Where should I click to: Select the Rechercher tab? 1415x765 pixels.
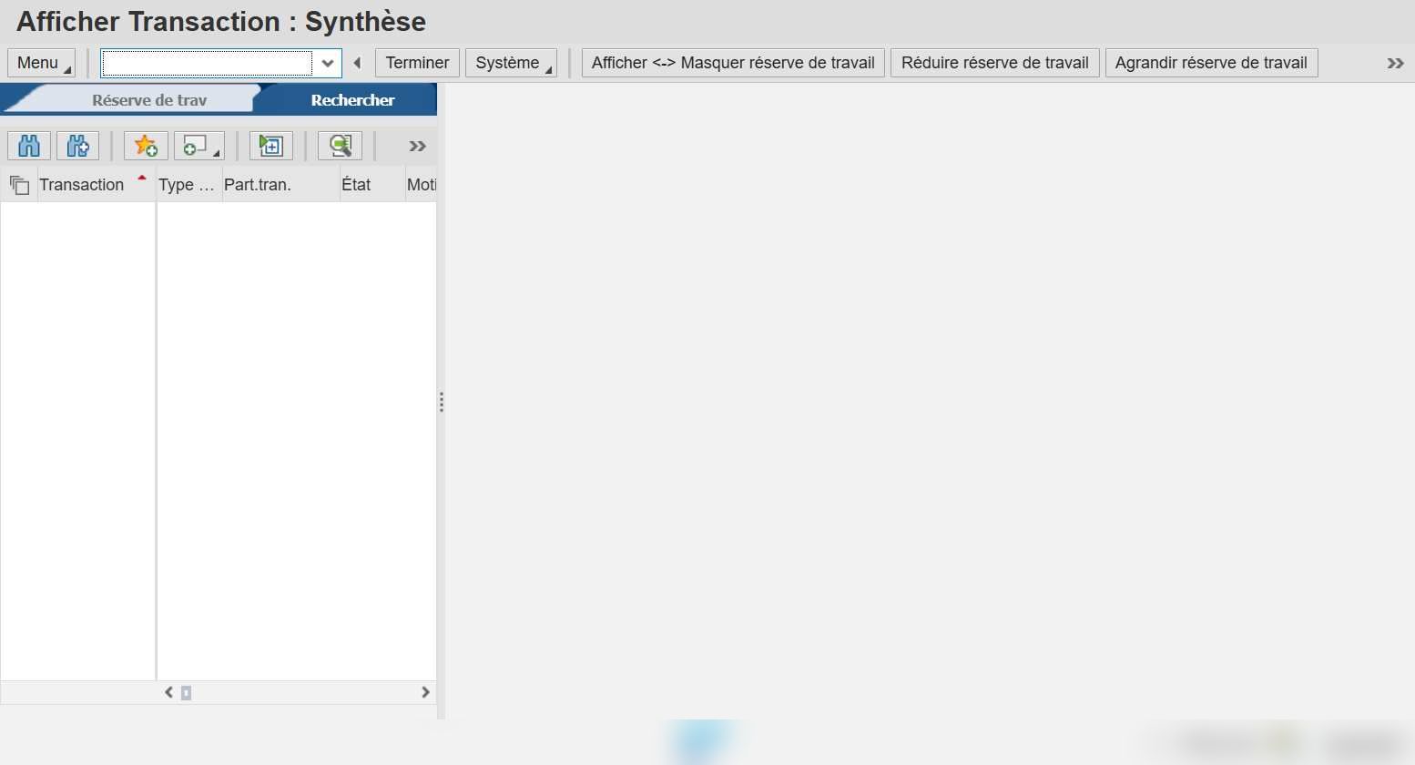pos(352,100)
